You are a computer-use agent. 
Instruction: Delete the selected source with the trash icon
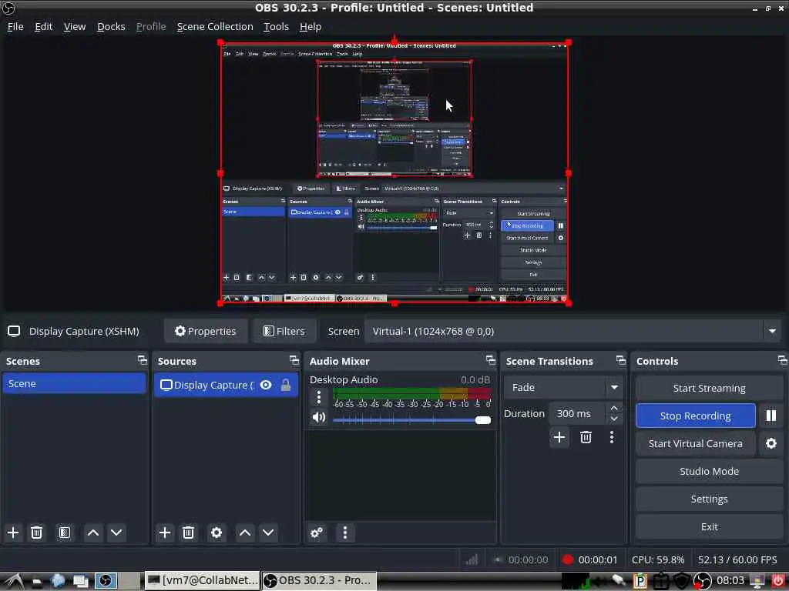click(x=188, y=533)
